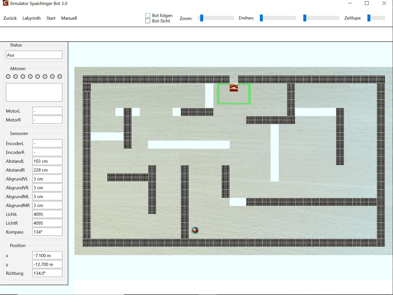This screenshot has height=295, width=393.
Task: Select the x position field
Action: click(47, 256)
